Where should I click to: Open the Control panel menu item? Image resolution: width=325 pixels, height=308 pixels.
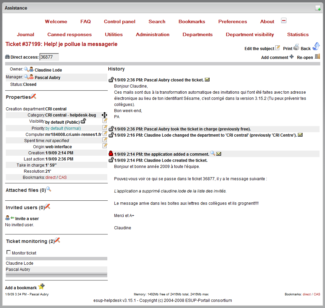[120, 21]
